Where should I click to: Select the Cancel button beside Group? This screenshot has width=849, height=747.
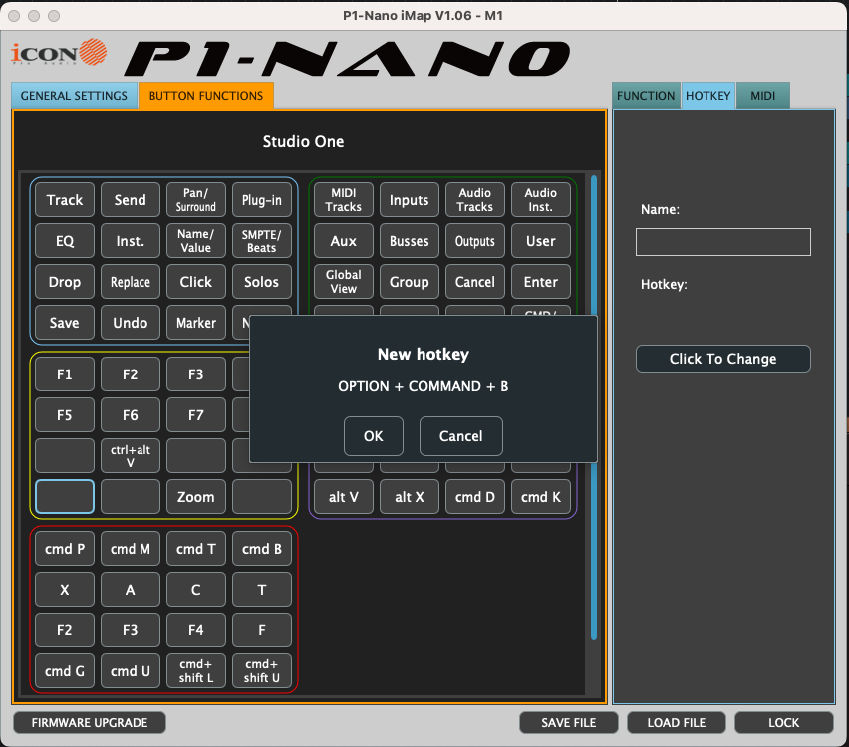coord(475,282)
